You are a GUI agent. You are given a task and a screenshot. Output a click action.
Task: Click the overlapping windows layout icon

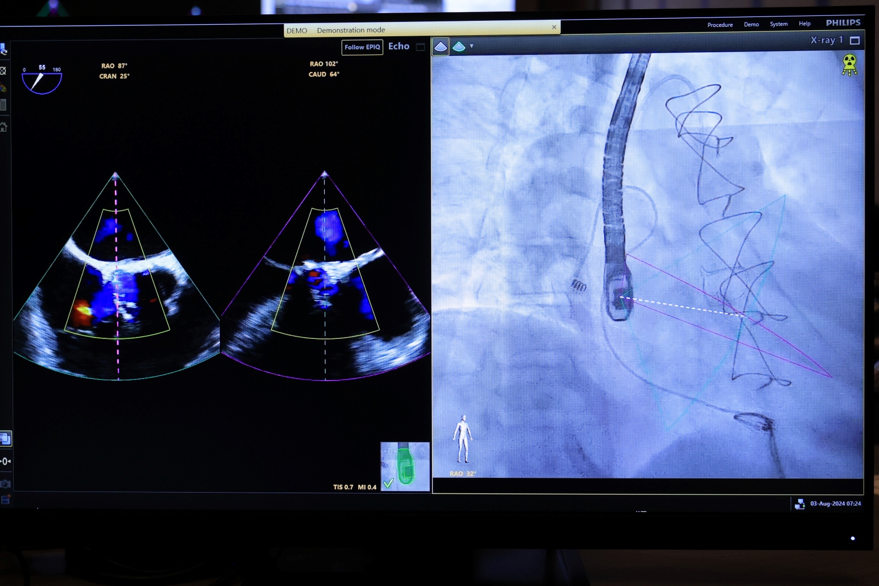(5, 439)
